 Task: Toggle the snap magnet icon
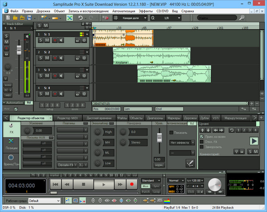tap(105, 18)
